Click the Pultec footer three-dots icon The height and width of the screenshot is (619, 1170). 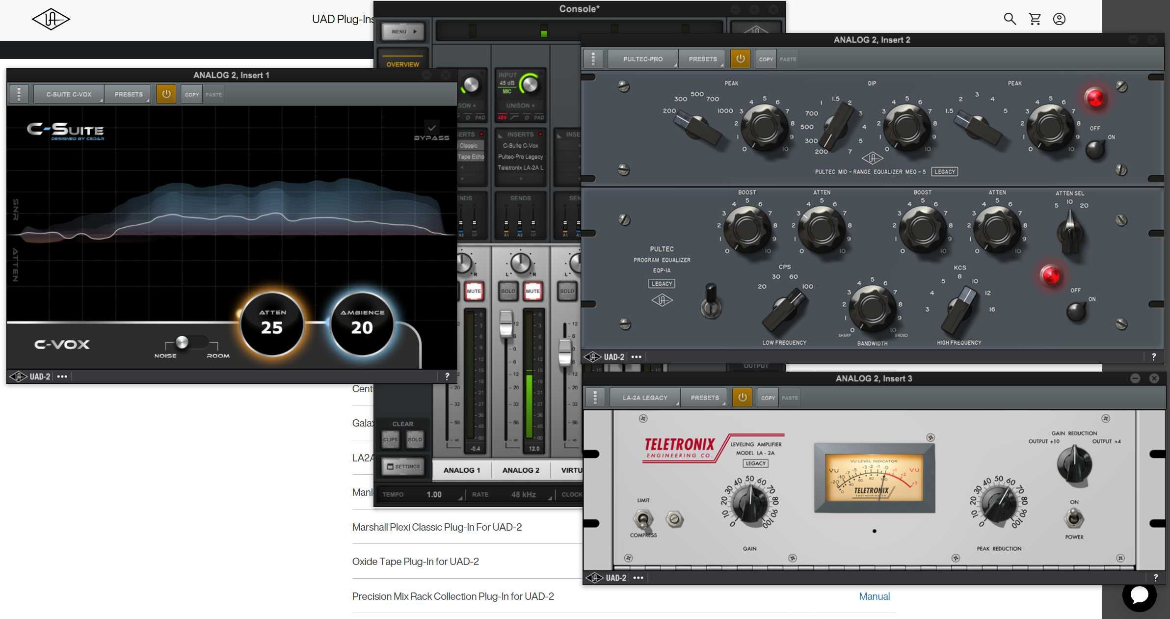click(x=636, y=356)
